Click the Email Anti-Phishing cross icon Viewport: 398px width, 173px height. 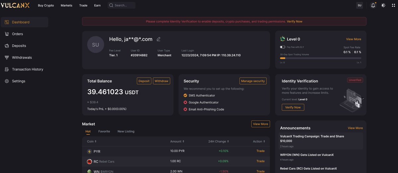(185, 109)
